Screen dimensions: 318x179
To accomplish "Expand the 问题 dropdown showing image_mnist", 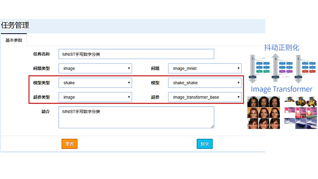I will click(x=205, y=69).
